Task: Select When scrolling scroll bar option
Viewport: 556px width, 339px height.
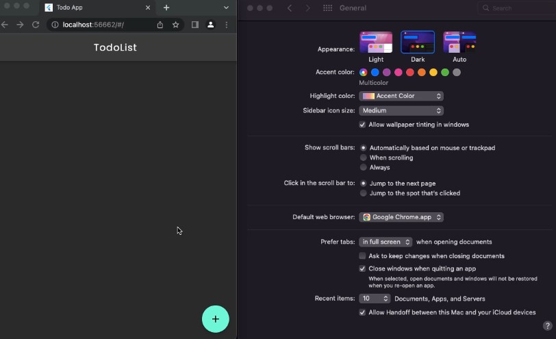Action: click(x=363, y=158)
